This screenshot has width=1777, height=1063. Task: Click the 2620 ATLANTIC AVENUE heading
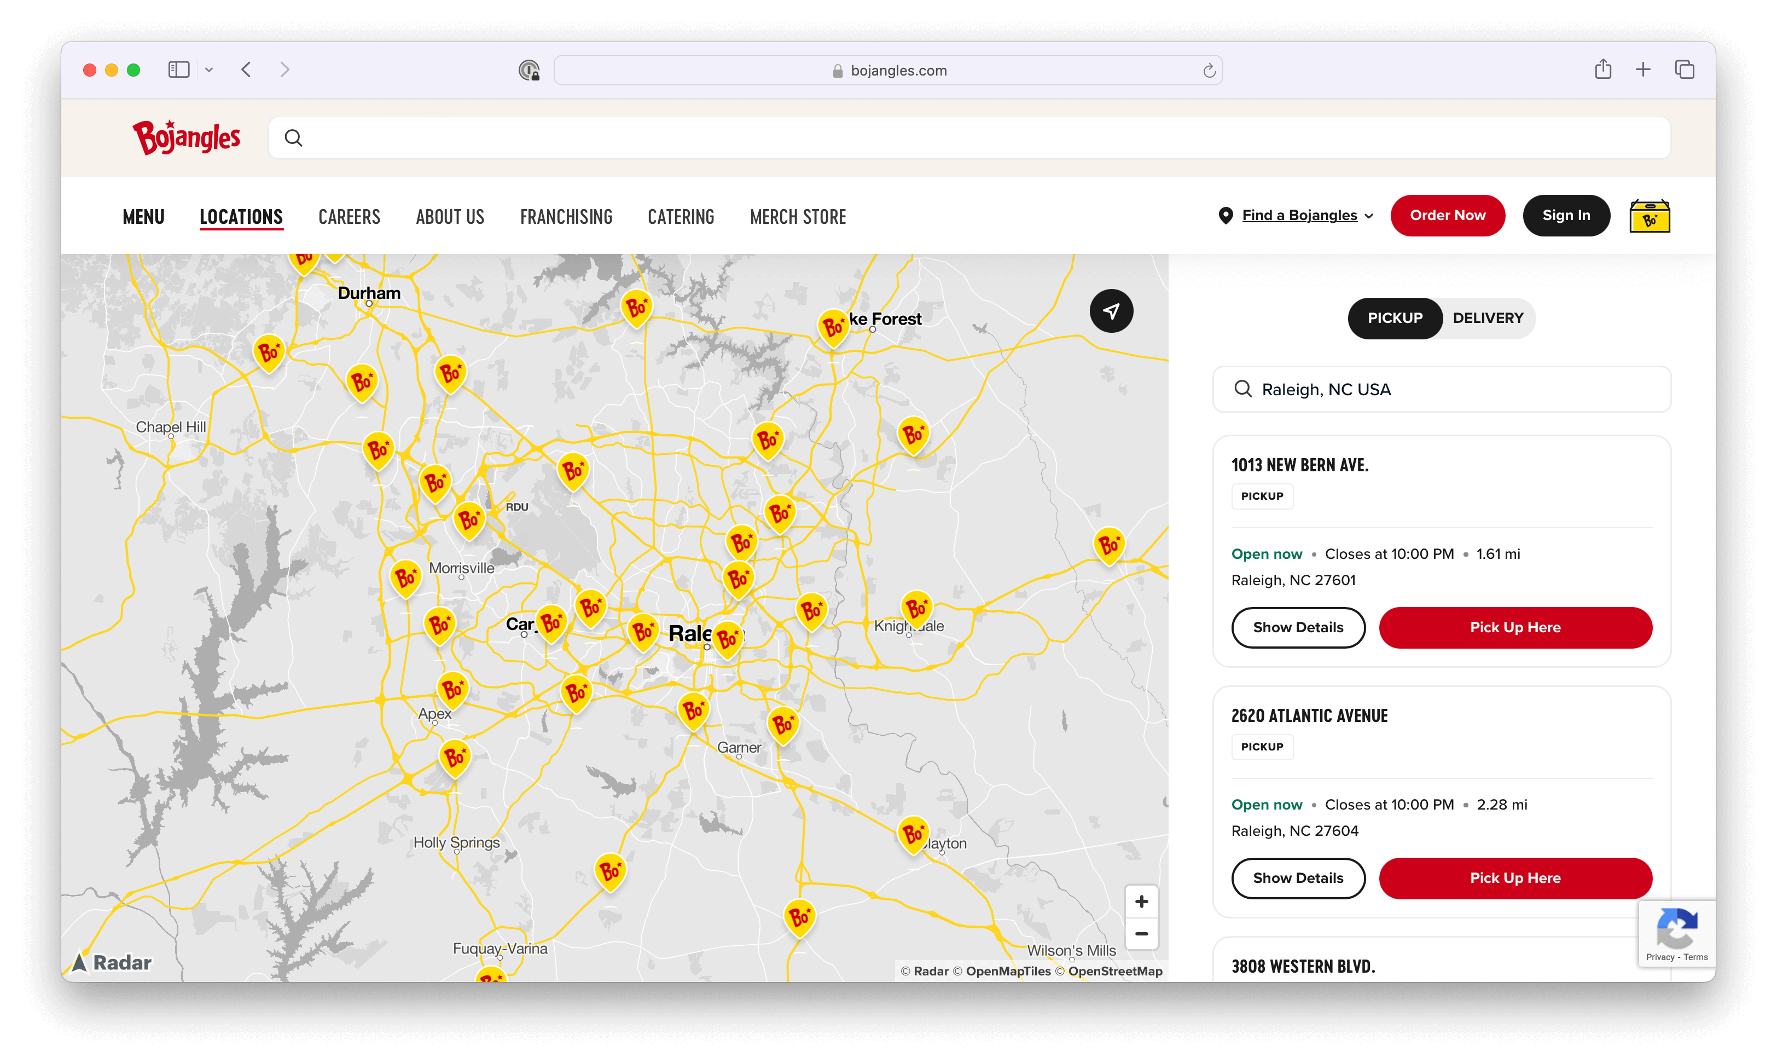[1309, 717]
